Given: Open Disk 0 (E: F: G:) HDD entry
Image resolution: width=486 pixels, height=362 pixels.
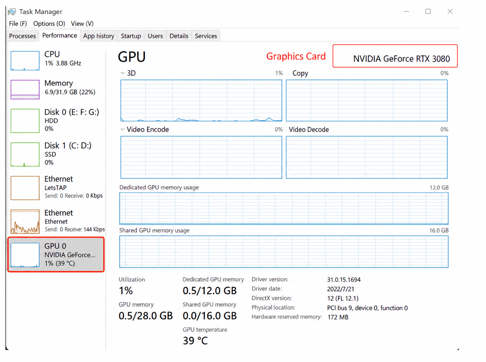Looking at the screenshot, I should [x=57, y=120].
